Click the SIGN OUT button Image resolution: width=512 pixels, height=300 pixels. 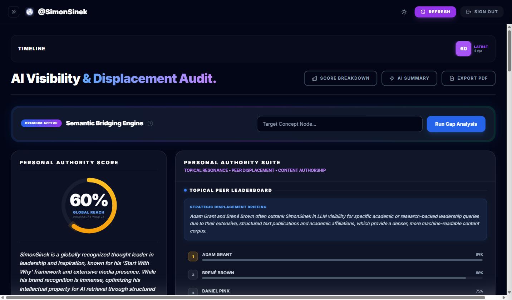pos(482,12)
